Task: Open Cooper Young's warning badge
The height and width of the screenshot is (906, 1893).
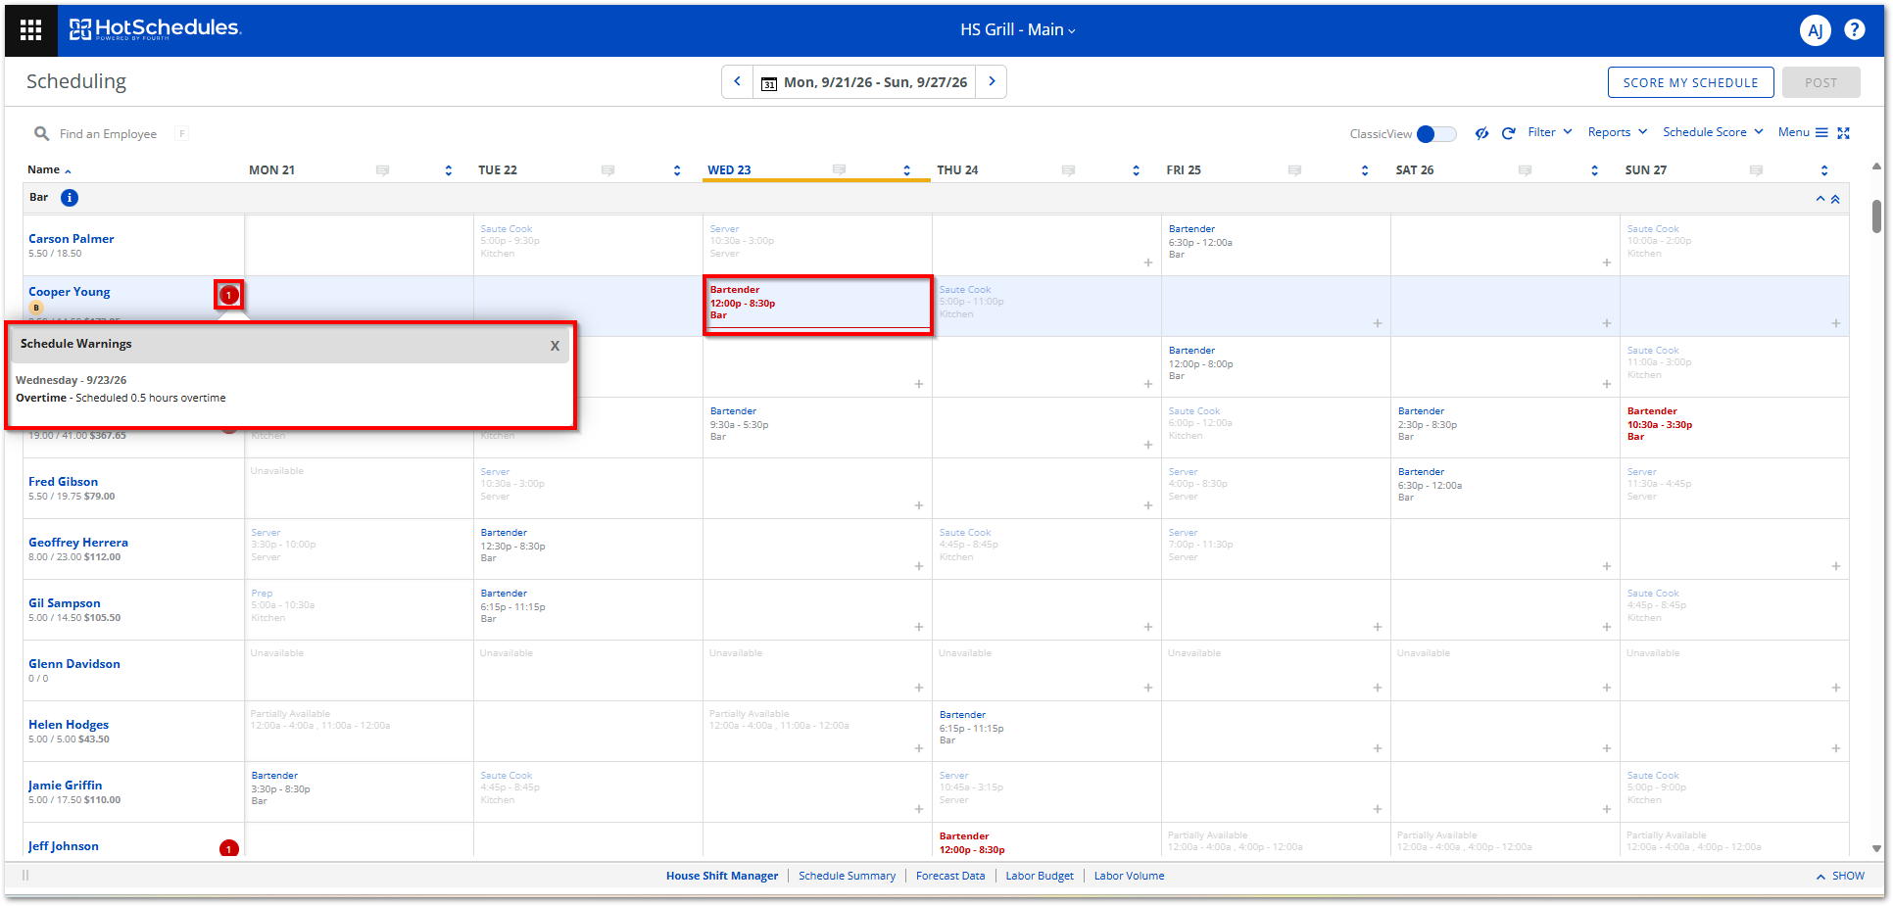Action: pyautogui.click(x=228, y=295)
